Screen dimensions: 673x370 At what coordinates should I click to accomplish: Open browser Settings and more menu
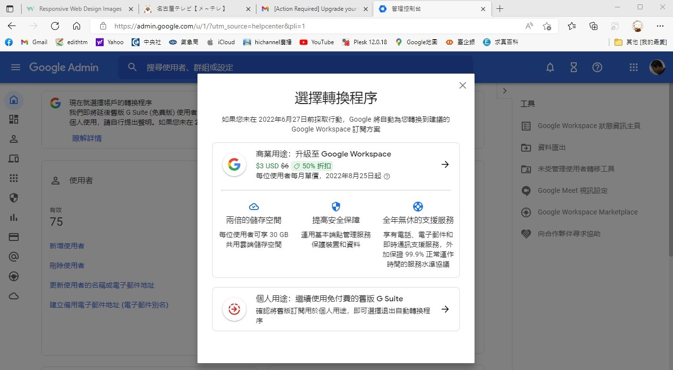pos(660,26)
